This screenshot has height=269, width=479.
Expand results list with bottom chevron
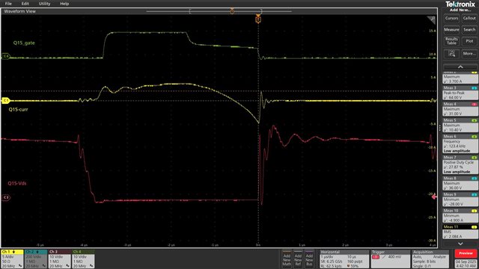[x=460, y=244]
